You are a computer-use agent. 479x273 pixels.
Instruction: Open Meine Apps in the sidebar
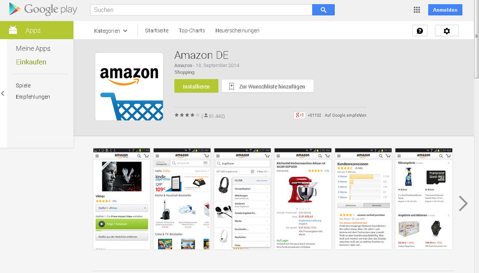click(33, 49)
